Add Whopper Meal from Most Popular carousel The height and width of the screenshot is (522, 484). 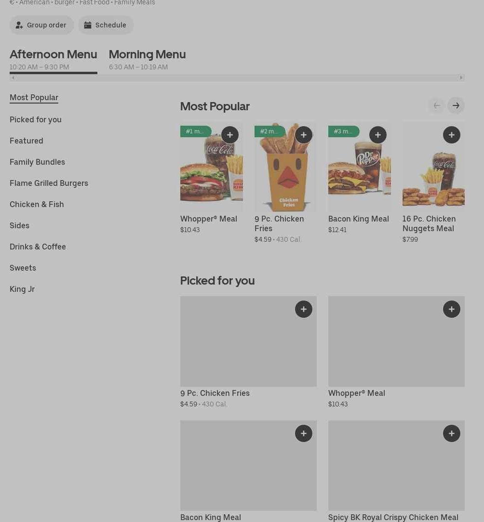click(x=230, y=135)
